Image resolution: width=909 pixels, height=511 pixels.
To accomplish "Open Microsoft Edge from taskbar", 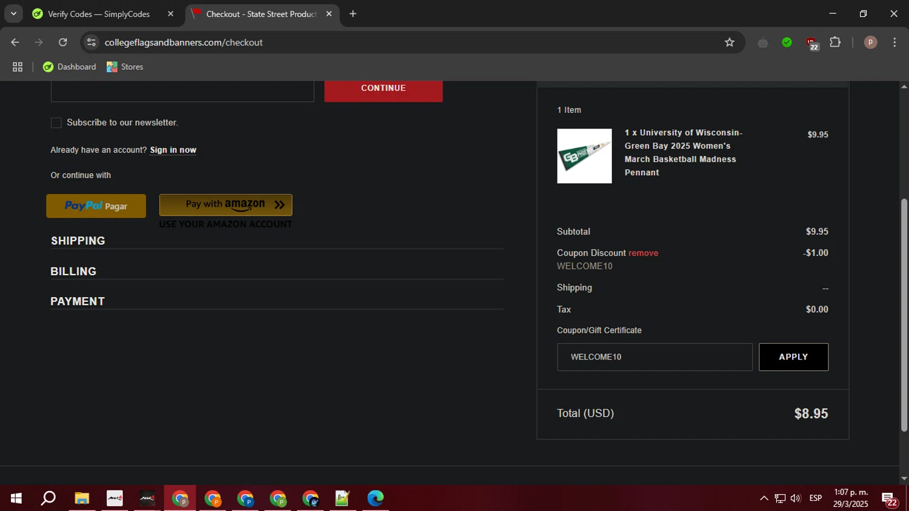I will (x=375, y=498).
